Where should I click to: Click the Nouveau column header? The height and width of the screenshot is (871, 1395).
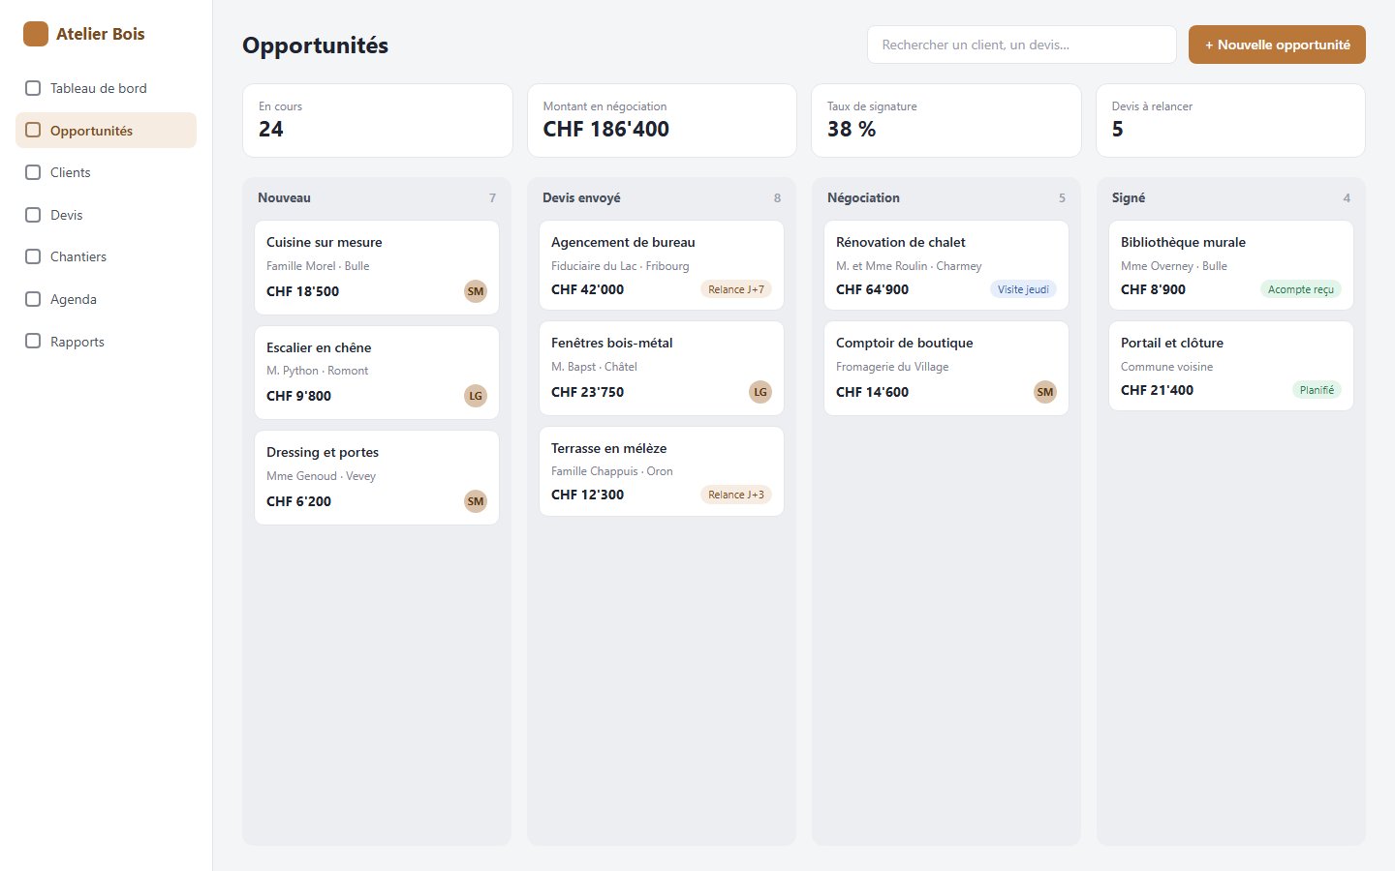click(x=284, y=197)
